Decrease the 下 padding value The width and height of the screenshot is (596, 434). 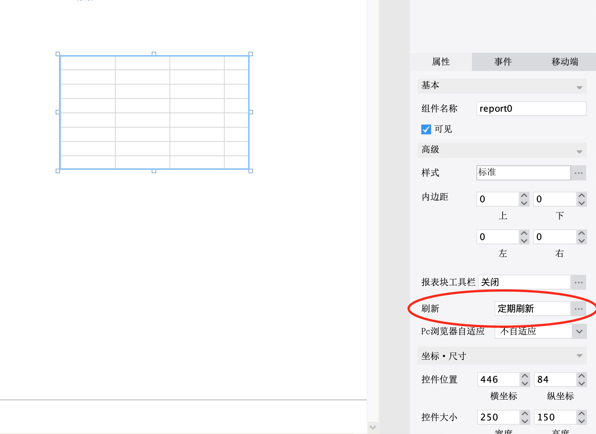[582, 203]
